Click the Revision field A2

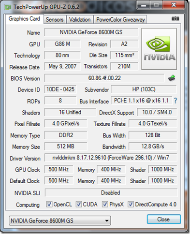tap(124, 44)
